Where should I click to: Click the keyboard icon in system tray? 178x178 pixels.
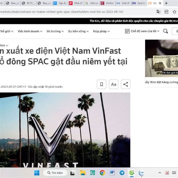(174, 173)
